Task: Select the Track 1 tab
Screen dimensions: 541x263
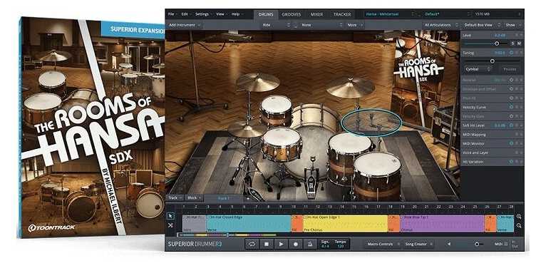Action: (225, 198)
